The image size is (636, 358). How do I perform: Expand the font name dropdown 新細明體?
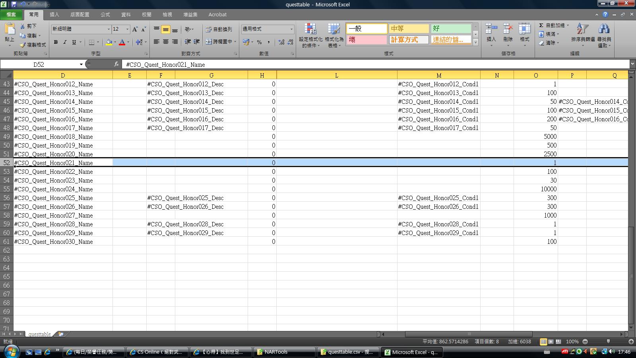point(109,29)
